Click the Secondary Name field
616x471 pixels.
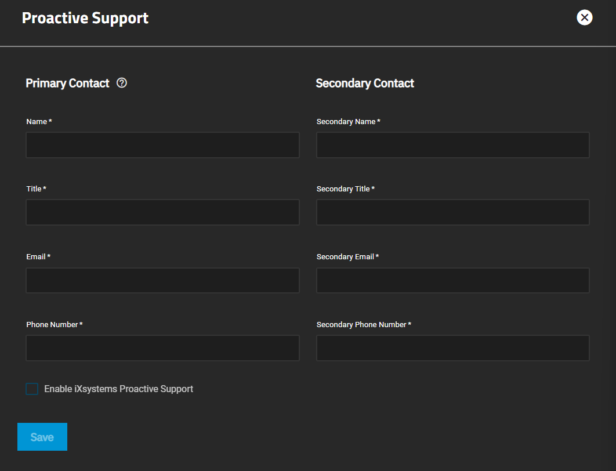point(452,144)
